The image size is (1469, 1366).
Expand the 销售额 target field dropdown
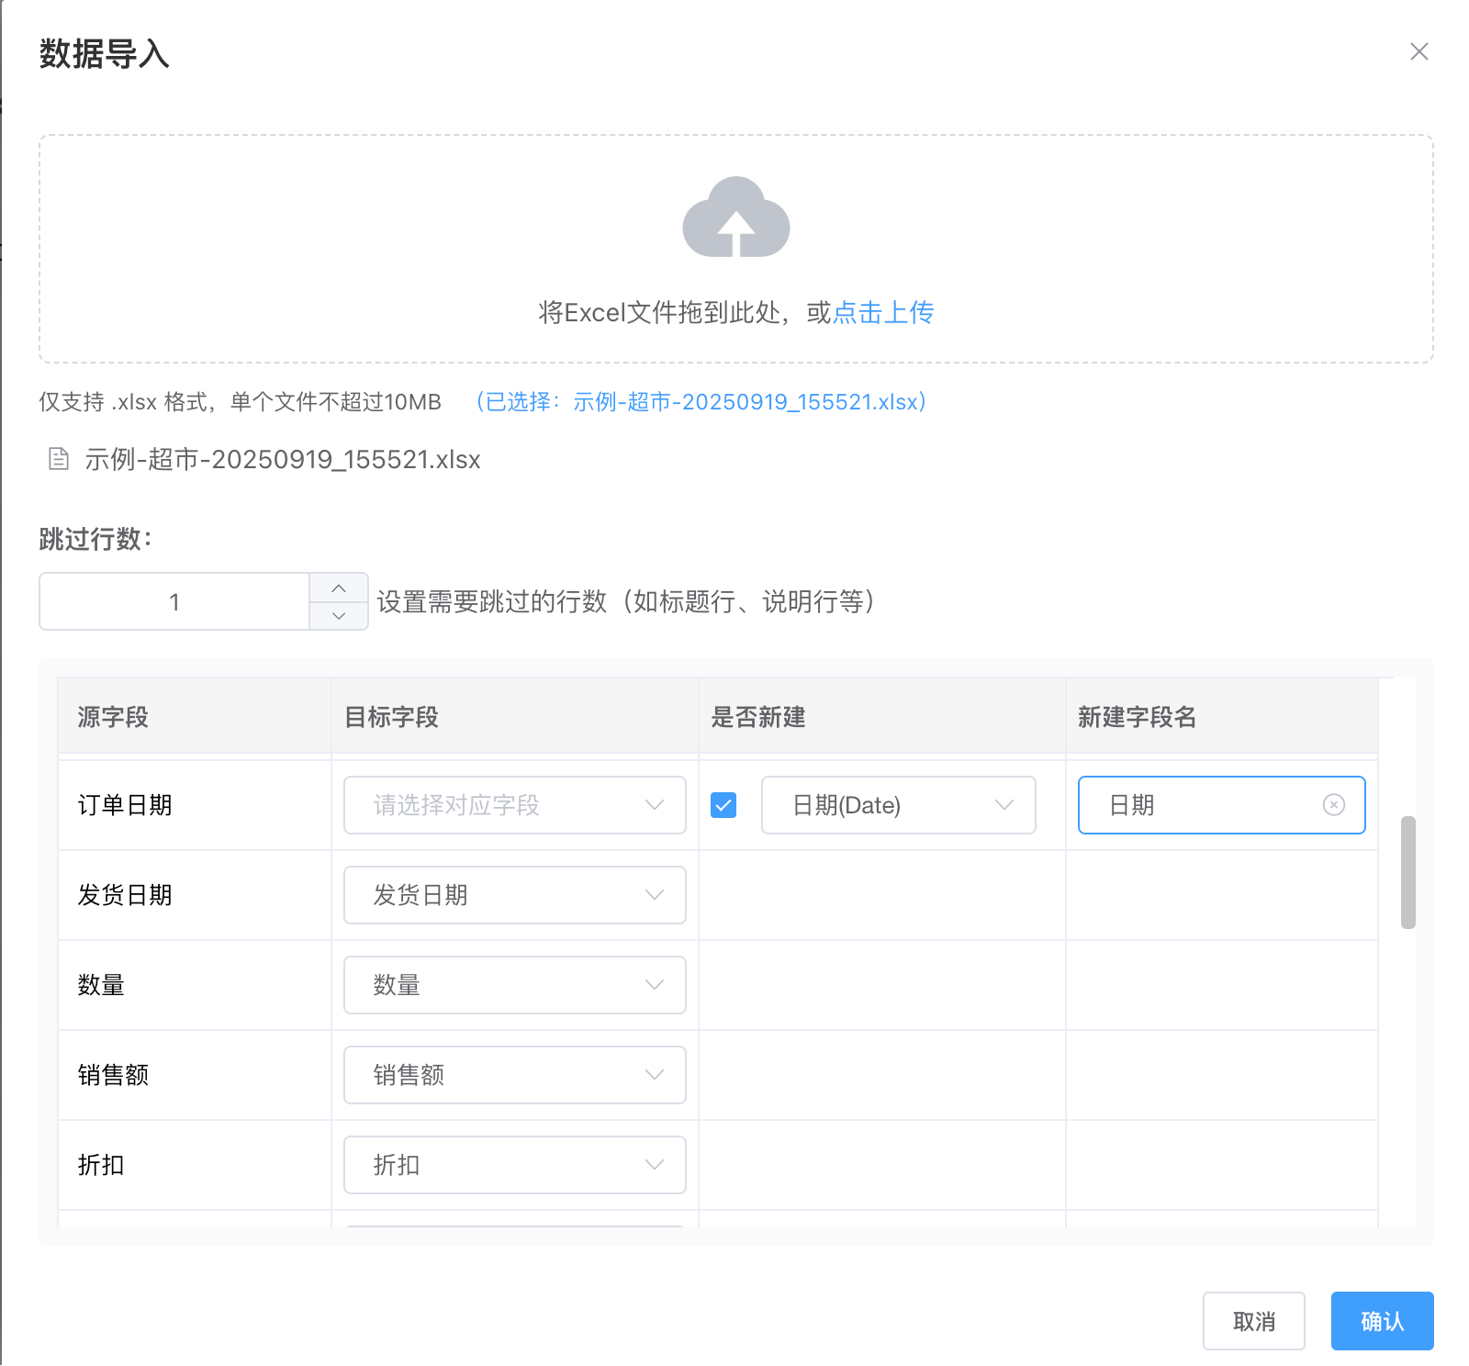[514, 1075]
